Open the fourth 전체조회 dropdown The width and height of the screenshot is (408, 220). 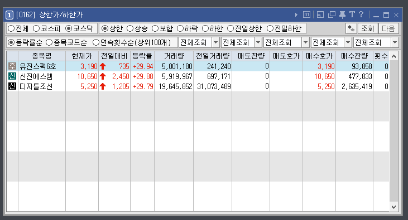[x=348, y=42]
